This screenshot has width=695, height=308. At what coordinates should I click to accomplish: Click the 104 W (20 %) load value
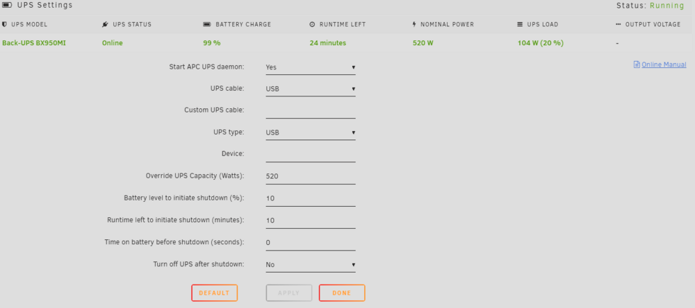(540, 43)
